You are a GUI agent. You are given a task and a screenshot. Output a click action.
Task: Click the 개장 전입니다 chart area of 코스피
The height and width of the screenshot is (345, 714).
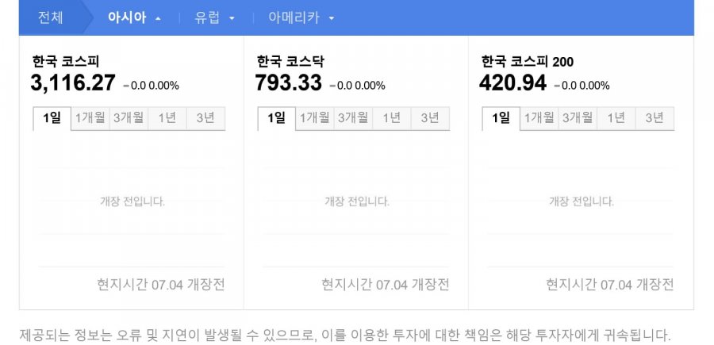132,201
